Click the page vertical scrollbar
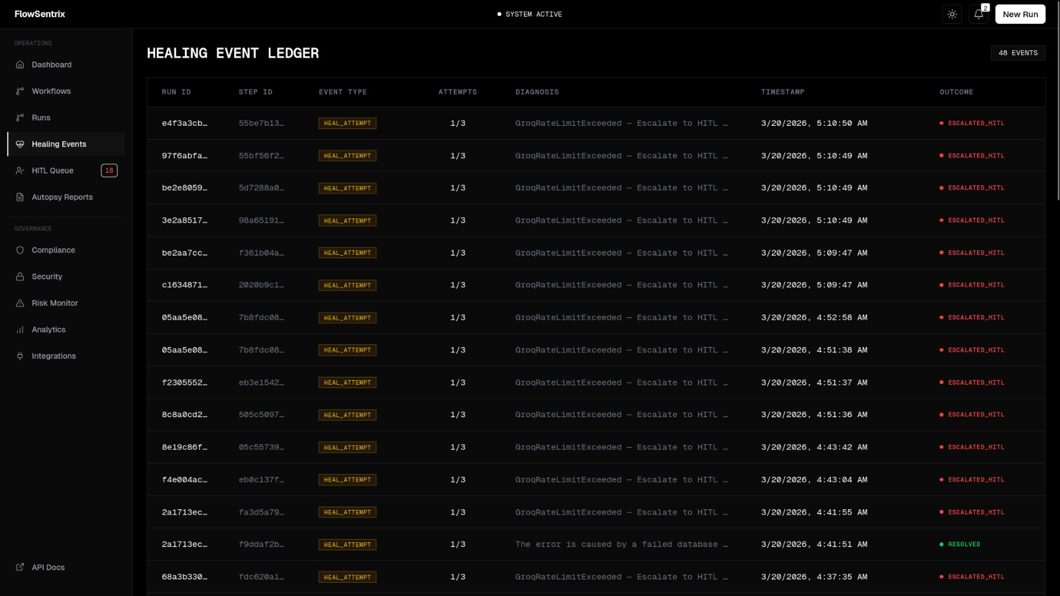Viewport: 1060px width, 596px height. point(1057,99)
